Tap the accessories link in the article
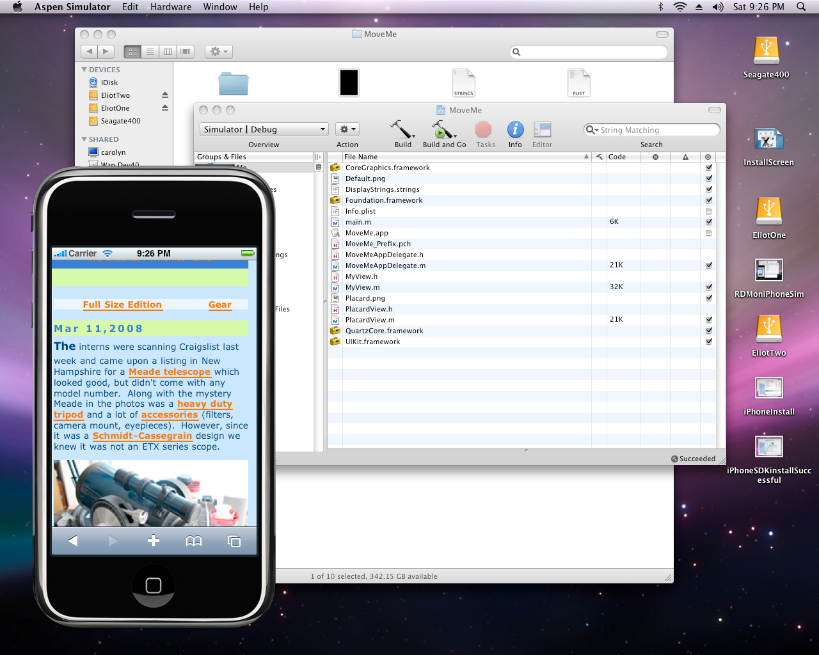Image resolution: width=819 pixels, height=655 pixels. click(x=170, y=414)
